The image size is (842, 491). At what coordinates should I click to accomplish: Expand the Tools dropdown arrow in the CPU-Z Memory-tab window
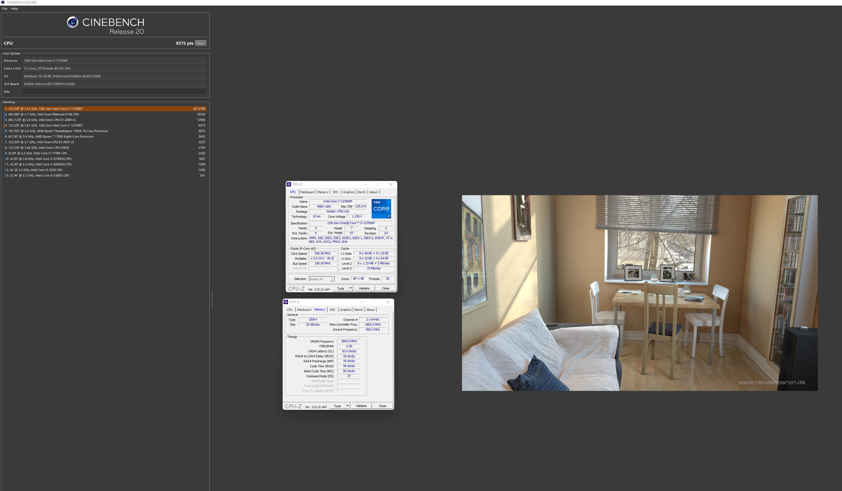347,406
